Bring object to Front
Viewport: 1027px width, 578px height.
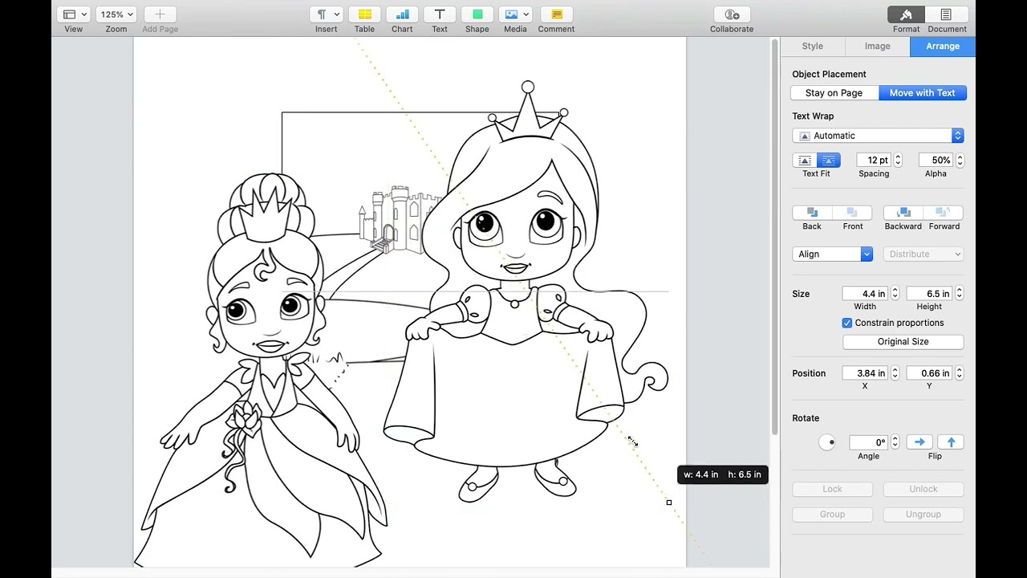852,213
